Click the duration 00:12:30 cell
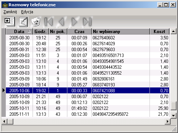Screen dimensions: 178x133 click(x=80, y=114)
